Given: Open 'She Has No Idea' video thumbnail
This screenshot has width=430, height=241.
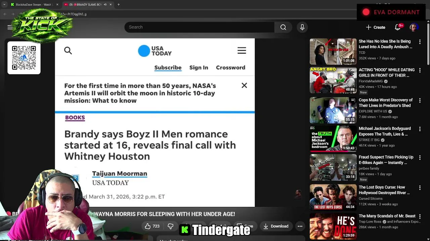Looking at the screenshot, I should (333, 52).
